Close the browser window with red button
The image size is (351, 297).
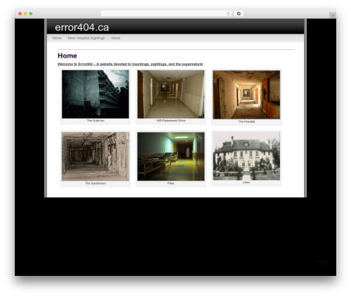(x=20, y=14)
